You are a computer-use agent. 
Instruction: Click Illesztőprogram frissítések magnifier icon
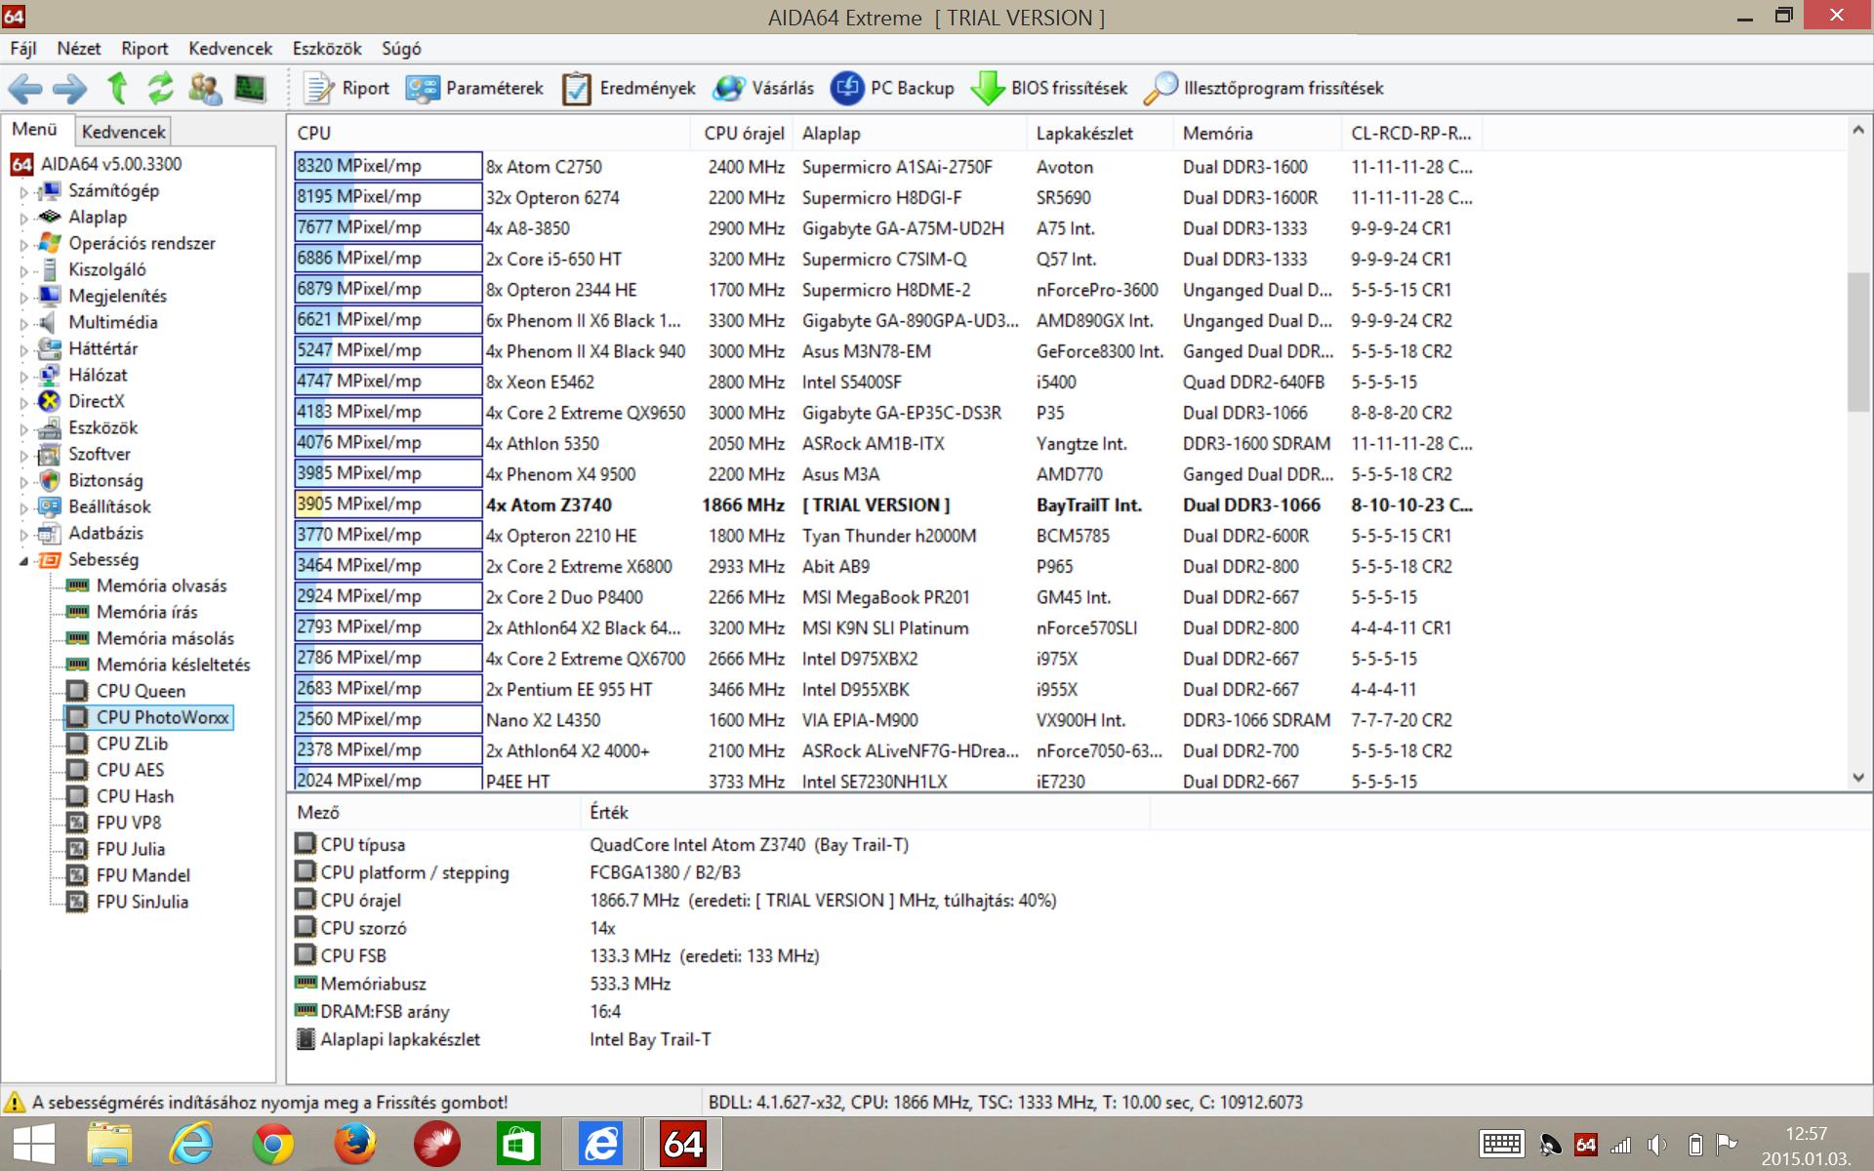click(1160, 89)
